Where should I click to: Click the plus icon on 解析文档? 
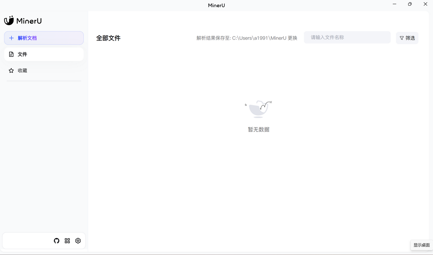(x=12, y=38)
